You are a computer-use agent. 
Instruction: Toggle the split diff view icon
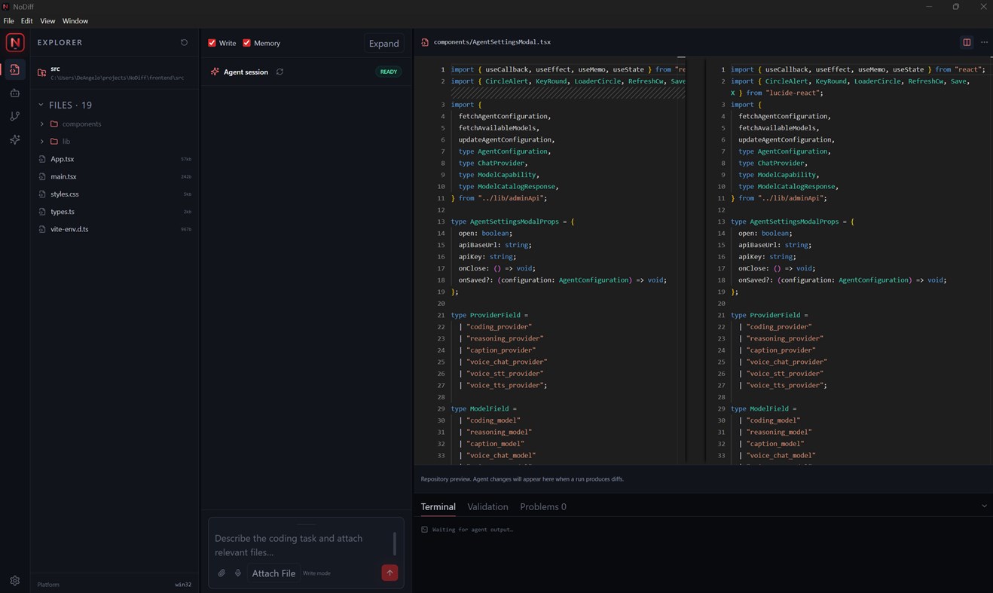pos(967,42)
